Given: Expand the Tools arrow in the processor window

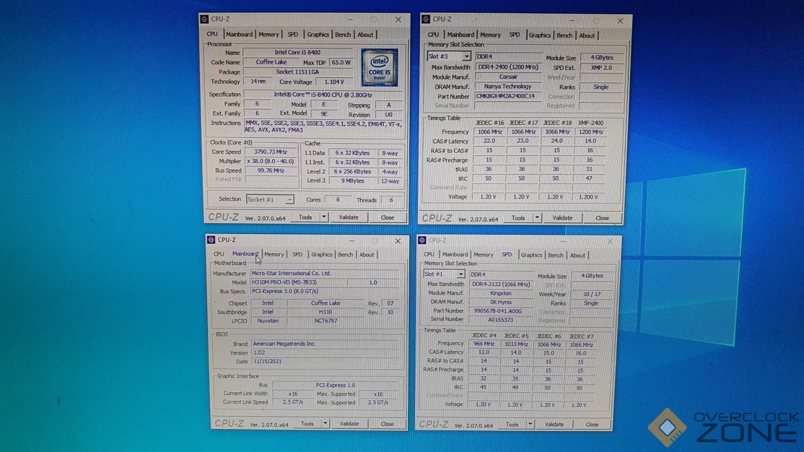Looking at the screenshot, I should [x=324, y=217].
